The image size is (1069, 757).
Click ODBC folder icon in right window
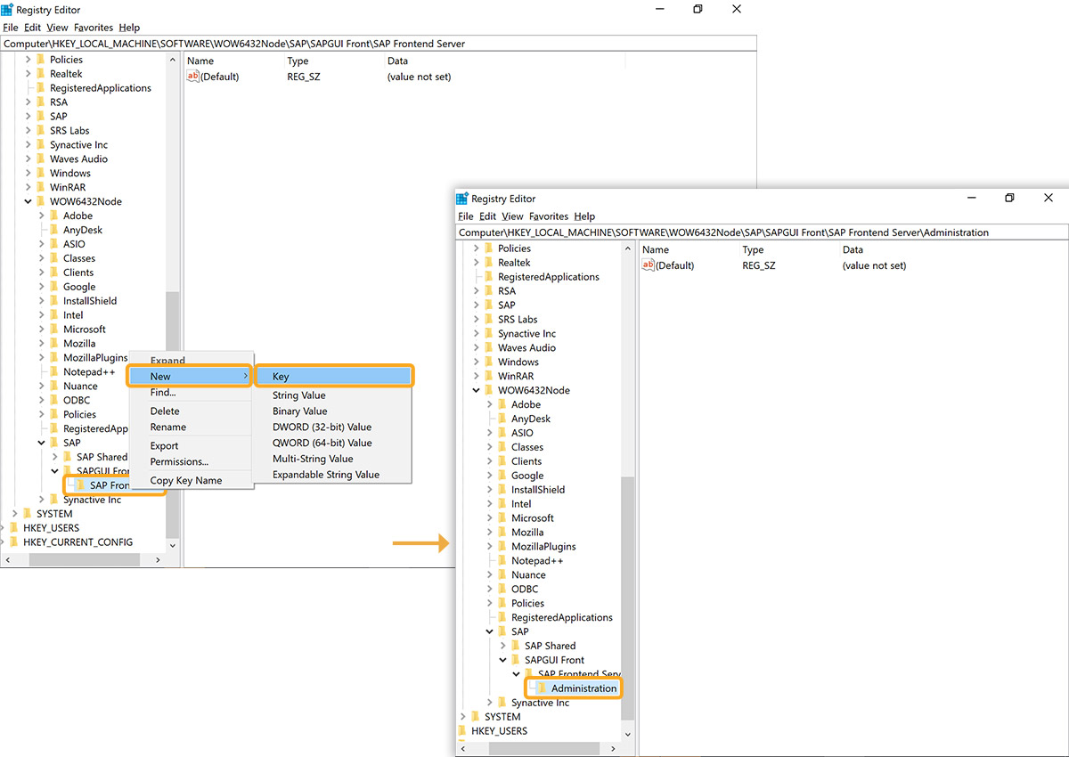coord(502,590)
